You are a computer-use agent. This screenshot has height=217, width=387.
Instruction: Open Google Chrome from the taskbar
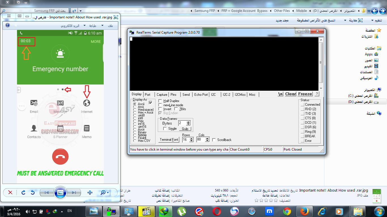[287, 211]
